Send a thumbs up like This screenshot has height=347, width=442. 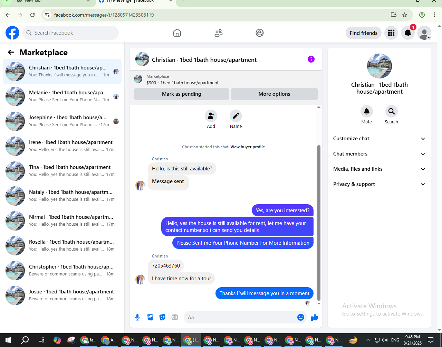(315, 317)
